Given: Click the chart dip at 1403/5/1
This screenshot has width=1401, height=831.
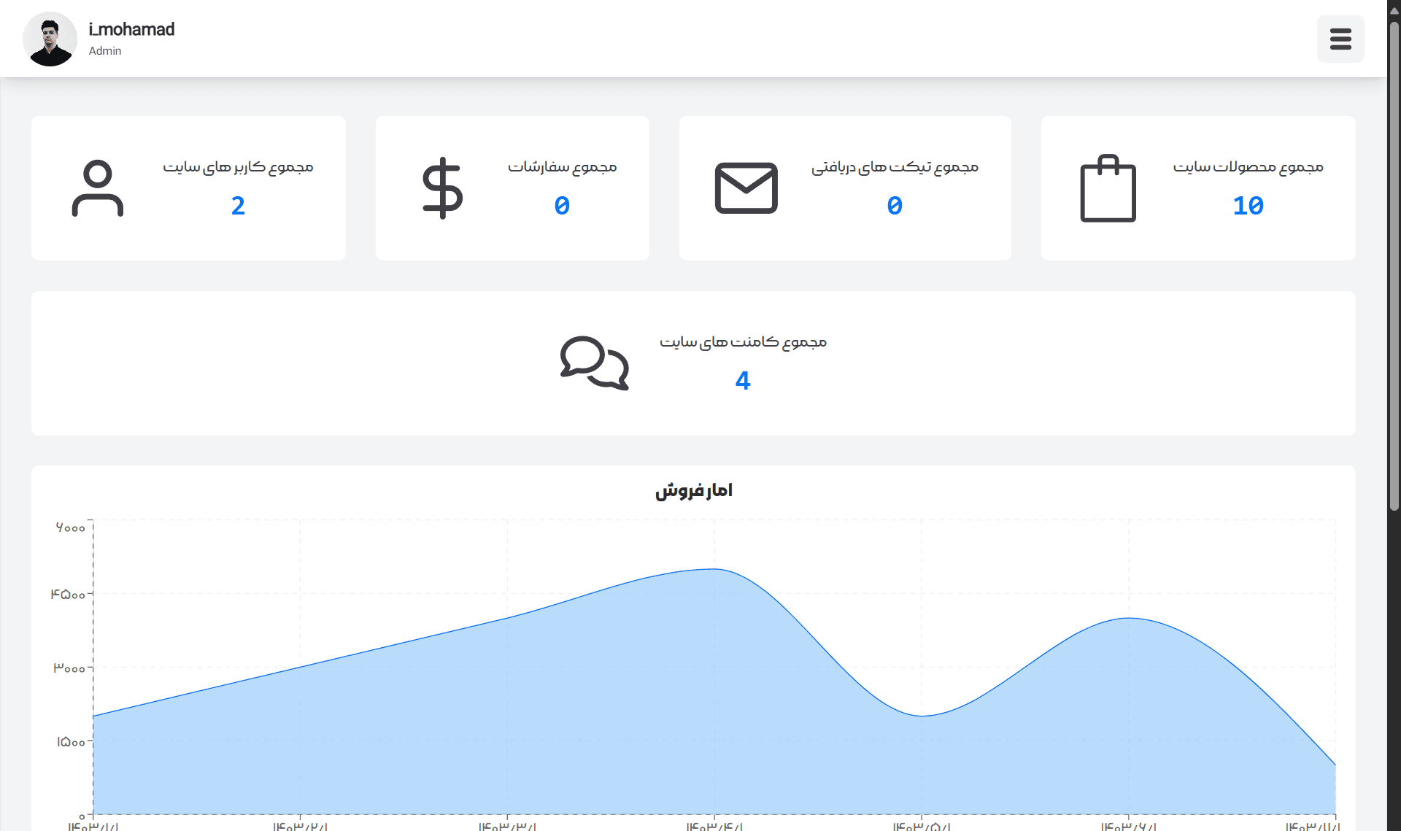Looking at the screenshot, I should (922, 716).
